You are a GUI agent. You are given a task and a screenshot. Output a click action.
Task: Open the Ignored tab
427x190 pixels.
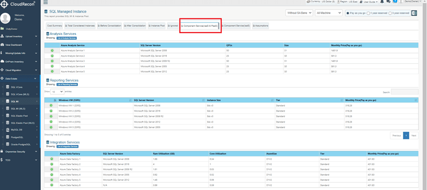click(173, 26)
